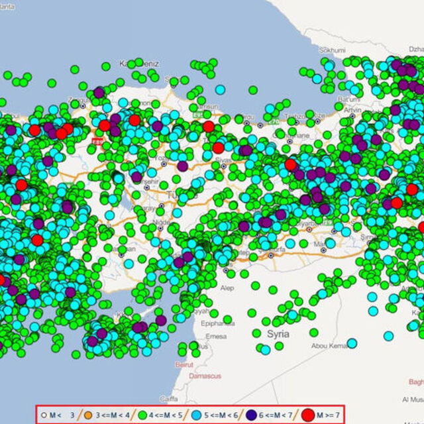Screen dimensions: 424x424
Task: Click the Alep city label
Action: [227, 288]
